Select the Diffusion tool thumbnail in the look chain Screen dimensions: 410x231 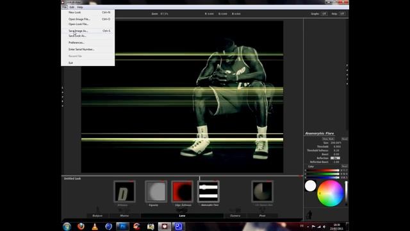(x=124, y=191)
